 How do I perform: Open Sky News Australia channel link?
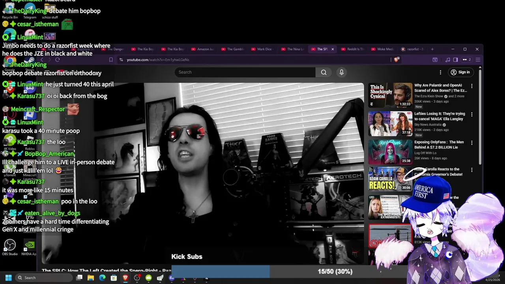pyautogui.click(x=428, y=125)
